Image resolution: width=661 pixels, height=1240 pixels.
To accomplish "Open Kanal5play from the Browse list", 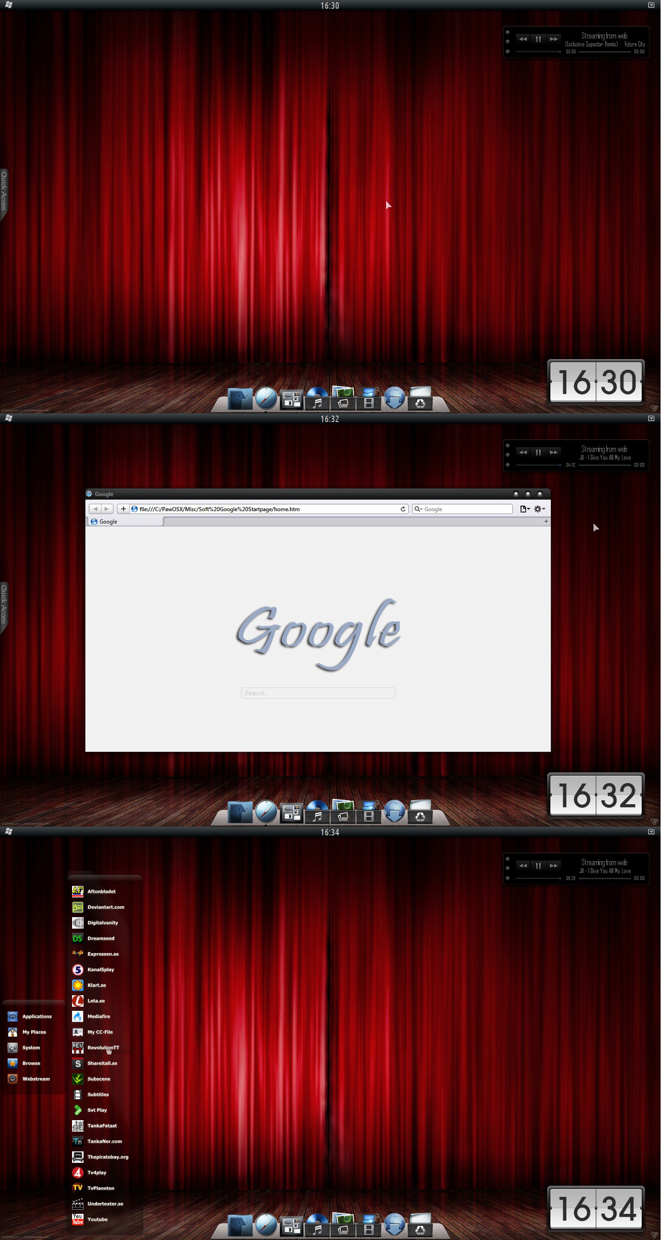I will coord(93,969).
